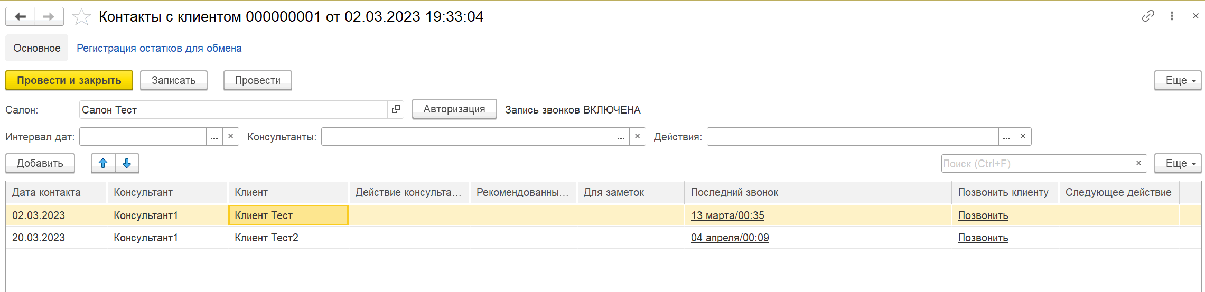Viewport: 1205px width, 292px height.
Task: Click Провести и закрыть button
Action: tap(69, 80)
